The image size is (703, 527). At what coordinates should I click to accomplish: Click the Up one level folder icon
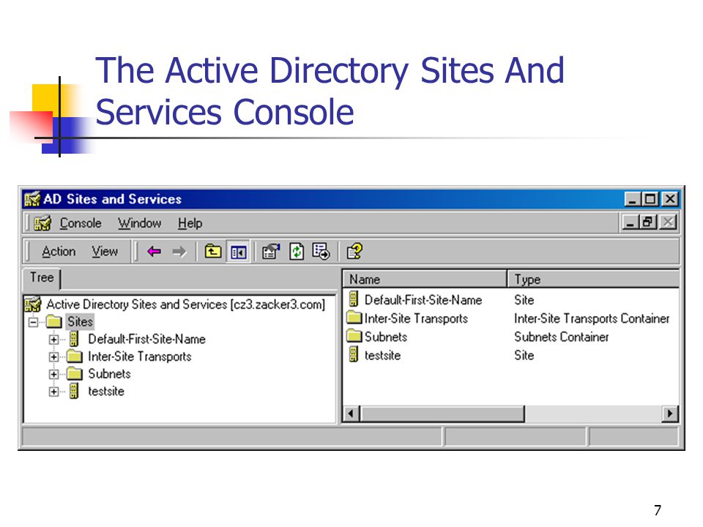click(x=213, y=251)
